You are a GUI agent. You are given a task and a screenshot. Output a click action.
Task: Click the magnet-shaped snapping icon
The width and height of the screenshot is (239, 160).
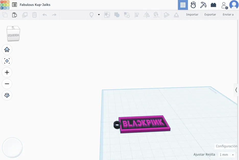point(156,15)
